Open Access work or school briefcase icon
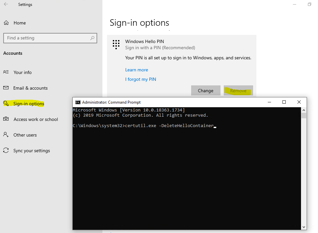This screenshot has width=318, height=233. coord(6,119)
